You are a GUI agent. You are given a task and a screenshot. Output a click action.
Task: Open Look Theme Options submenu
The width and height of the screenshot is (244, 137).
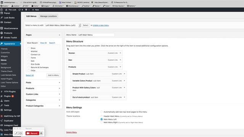pyautogui.click(x=10, y=83)
